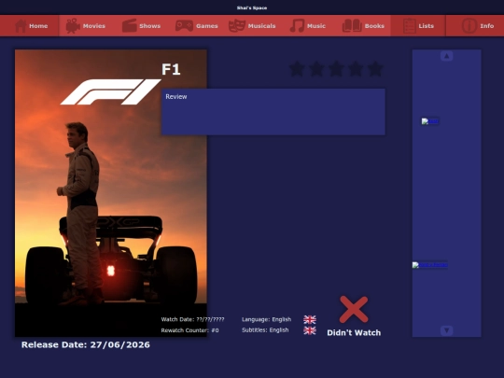Open the Shows clapperboard section
This screenshot has height=378, width=504.
click(x=141, y=26)
